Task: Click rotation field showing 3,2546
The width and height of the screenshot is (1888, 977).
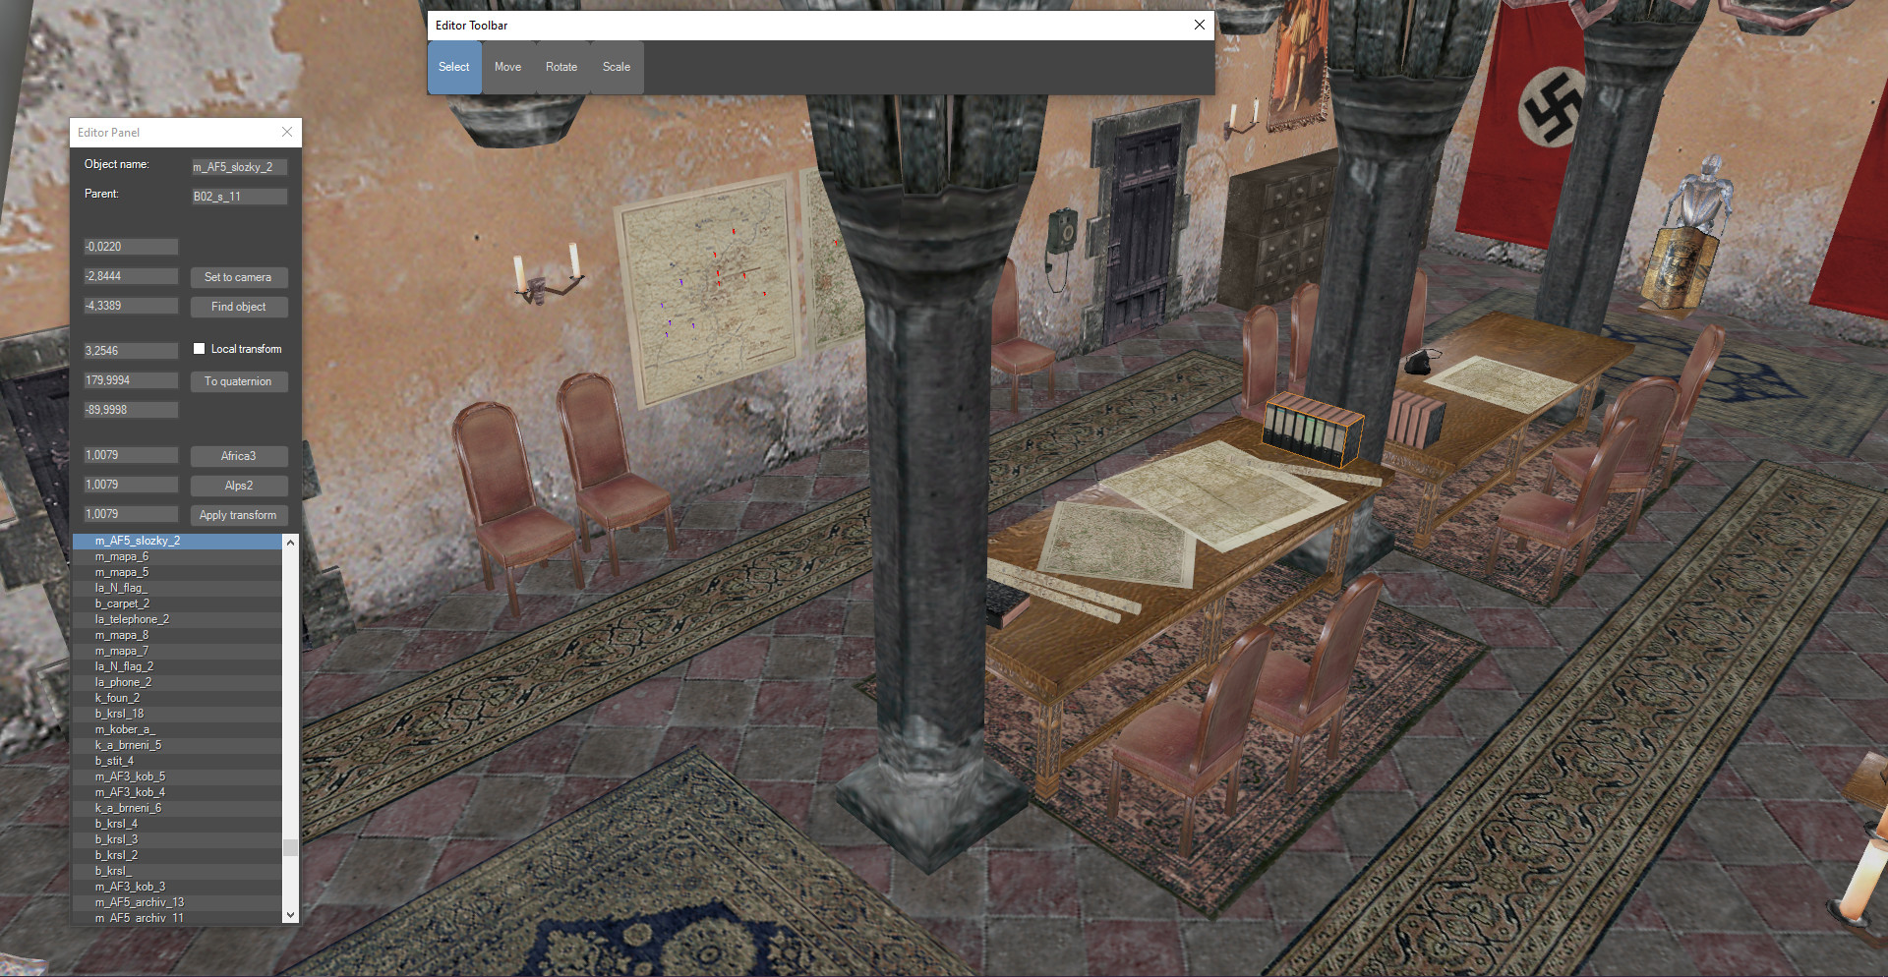Action: 131,351
